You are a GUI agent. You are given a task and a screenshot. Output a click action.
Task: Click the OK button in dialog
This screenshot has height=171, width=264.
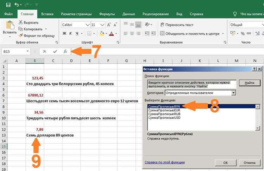[x=226, y=163]
